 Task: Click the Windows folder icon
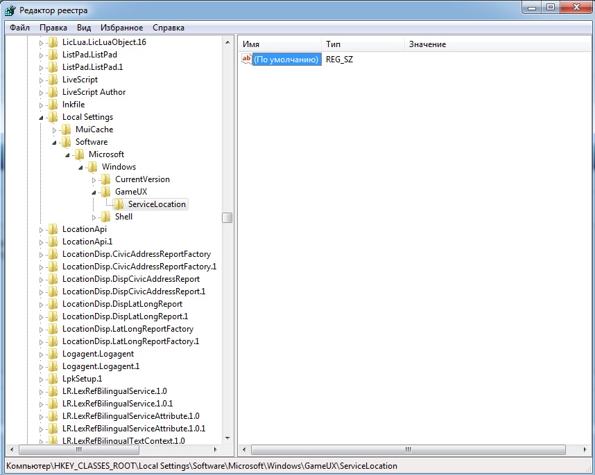tap(93, 168)
